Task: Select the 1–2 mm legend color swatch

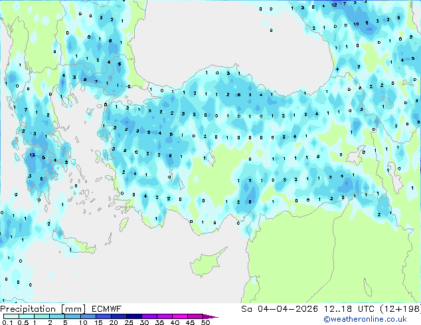Action: [x=42, y=316]
